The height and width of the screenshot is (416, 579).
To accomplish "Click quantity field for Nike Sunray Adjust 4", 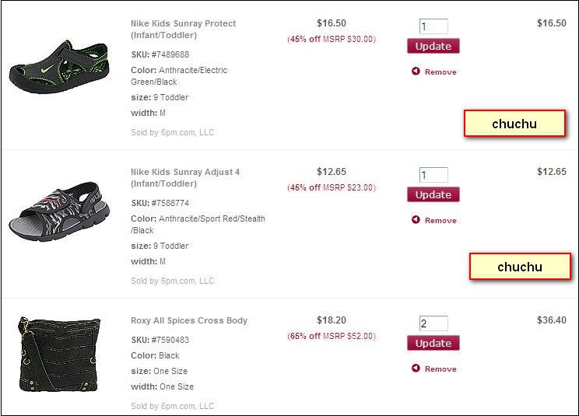I will (433, 175).
